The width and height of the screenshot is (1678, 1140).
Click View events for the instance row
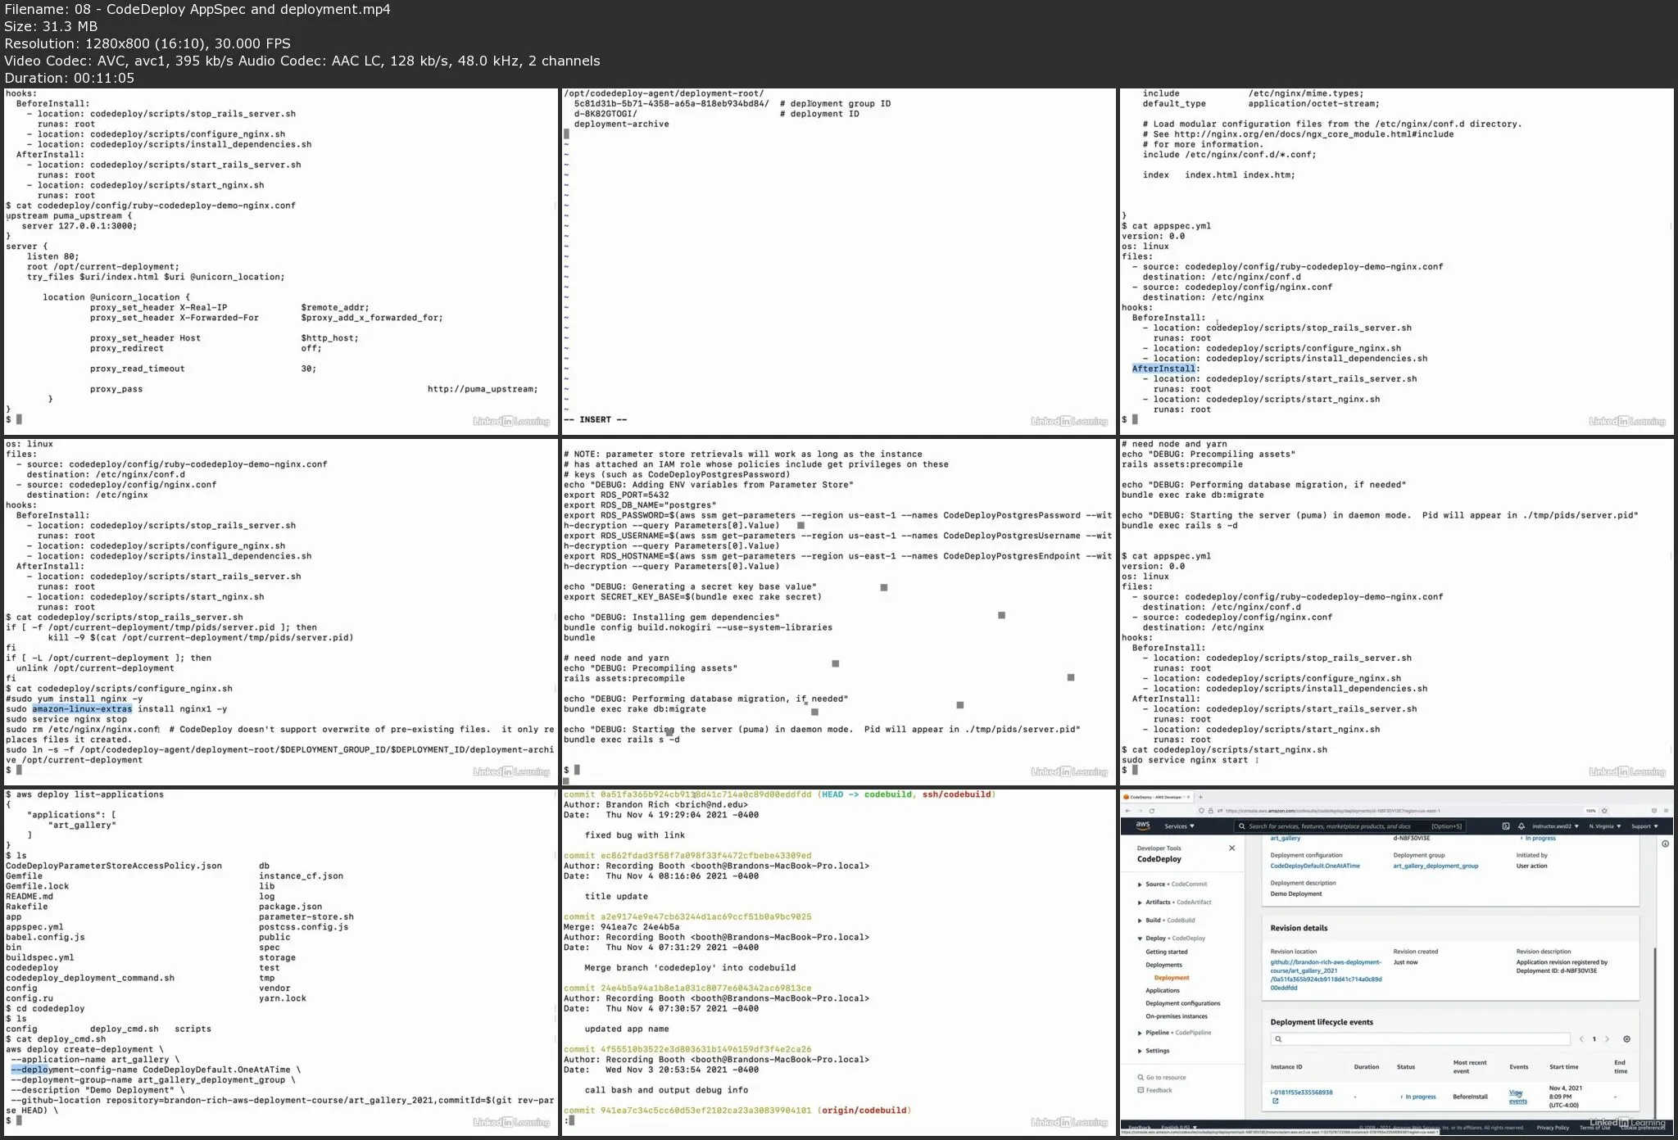pyautogui.click(x=1517, y=1097)
